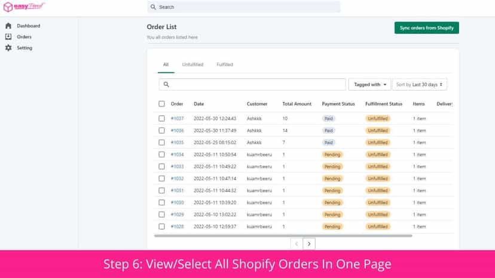Click the easyParcel logo

tap(24, 7)
